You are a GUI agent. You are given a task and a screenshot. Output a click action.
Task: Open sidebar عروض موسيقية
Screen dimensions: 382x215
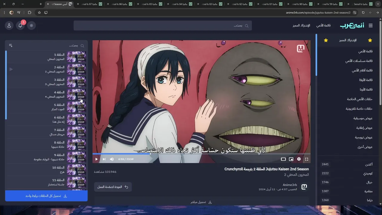[x=363, y=118]
